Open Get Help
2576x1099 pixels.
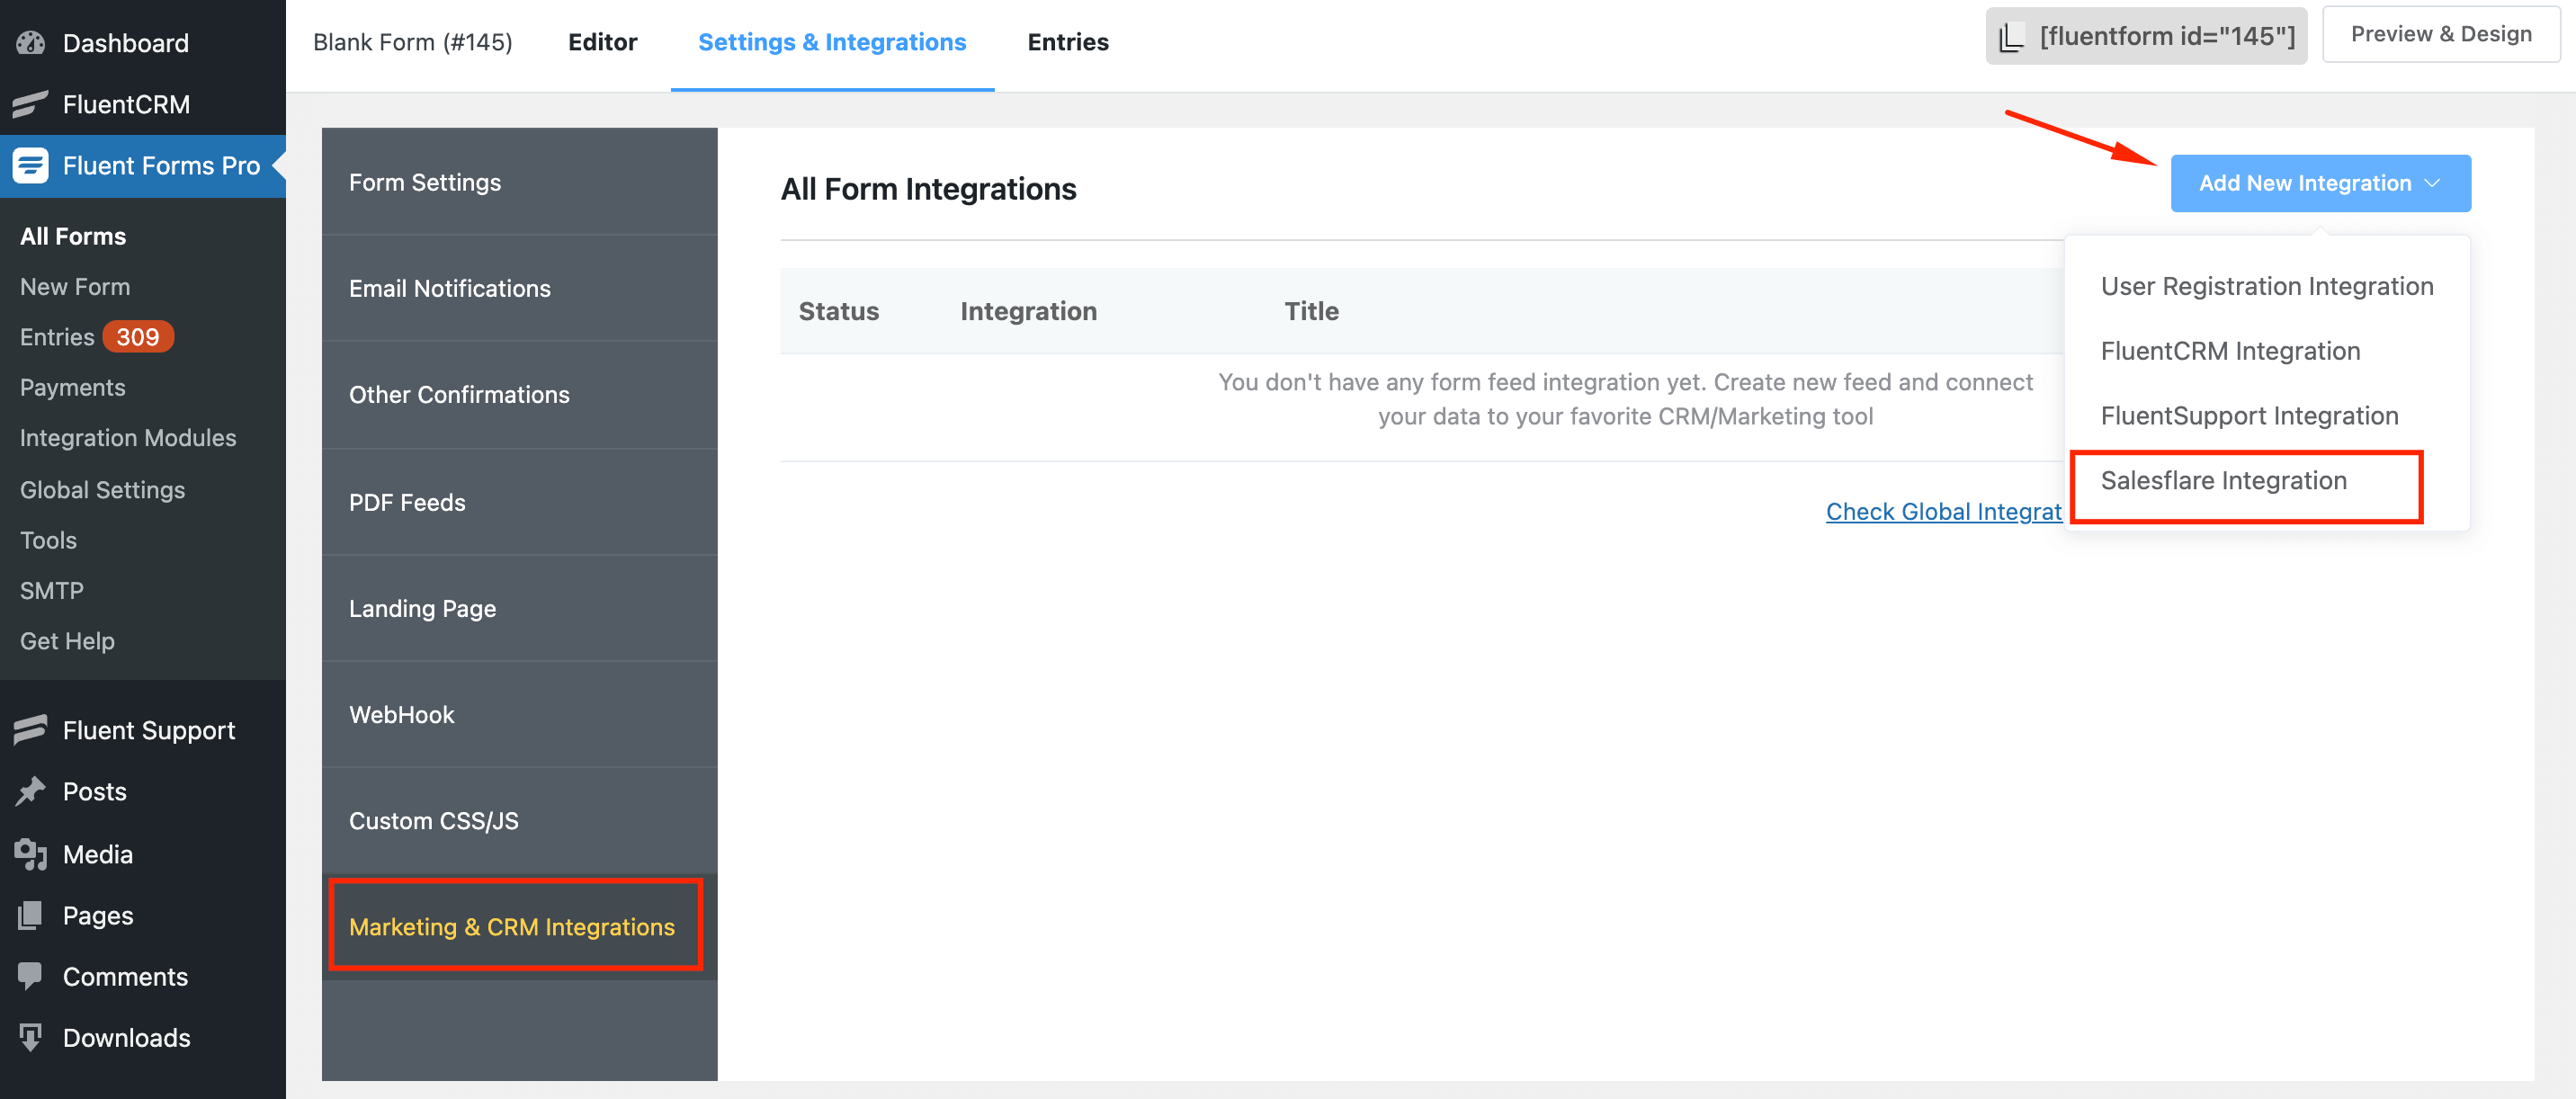(x=67, y=640)
